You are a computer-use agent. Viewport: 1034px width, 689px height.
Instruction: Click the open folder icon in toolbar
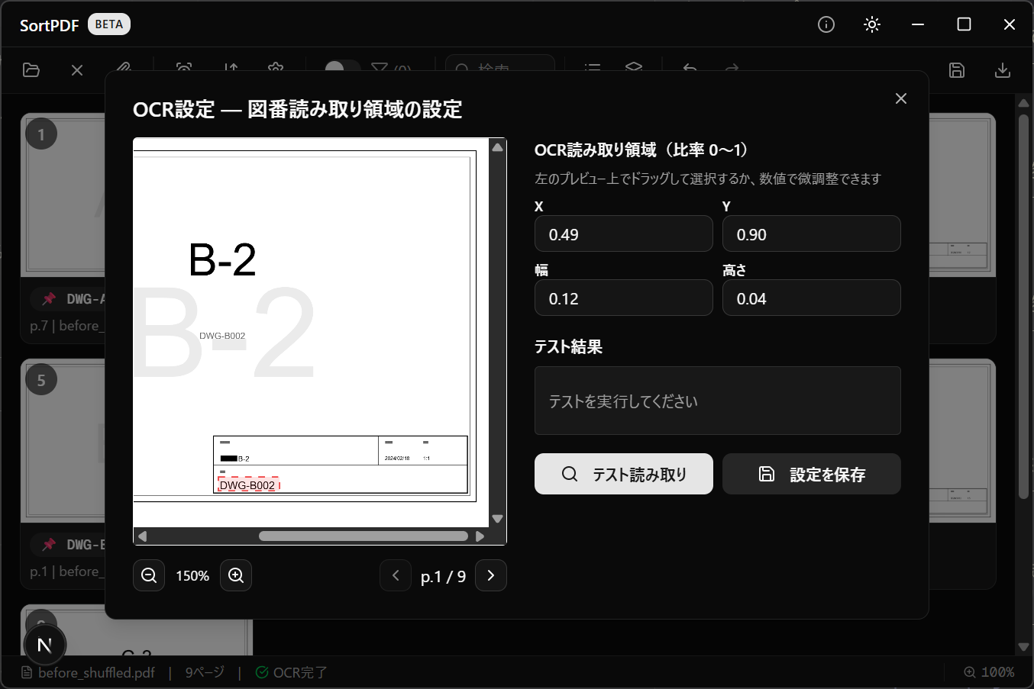click(31, 70)
